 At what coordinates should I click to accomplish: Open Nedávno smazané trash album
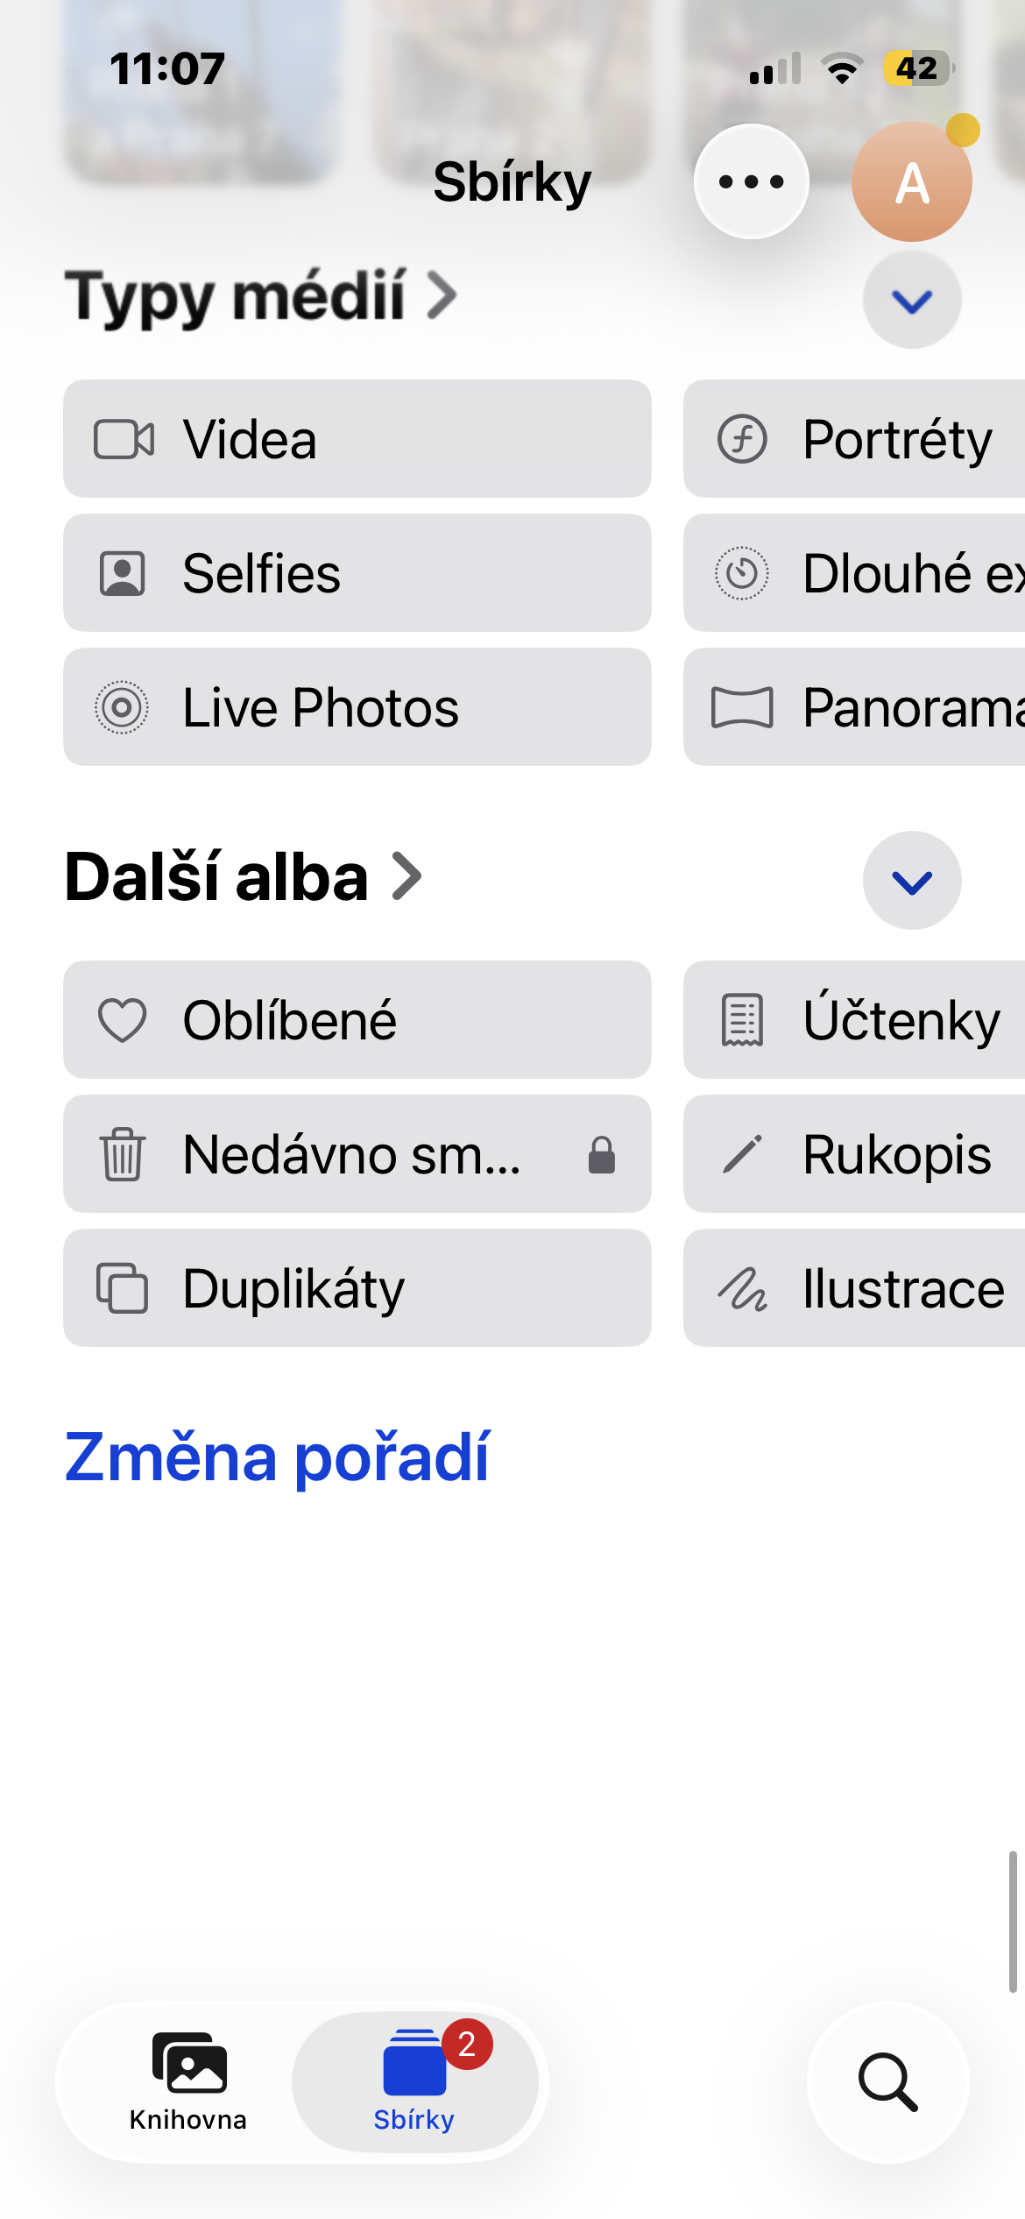357,1154
